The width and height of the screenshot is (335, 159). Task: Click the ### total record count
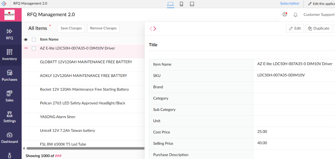(58, 156)
